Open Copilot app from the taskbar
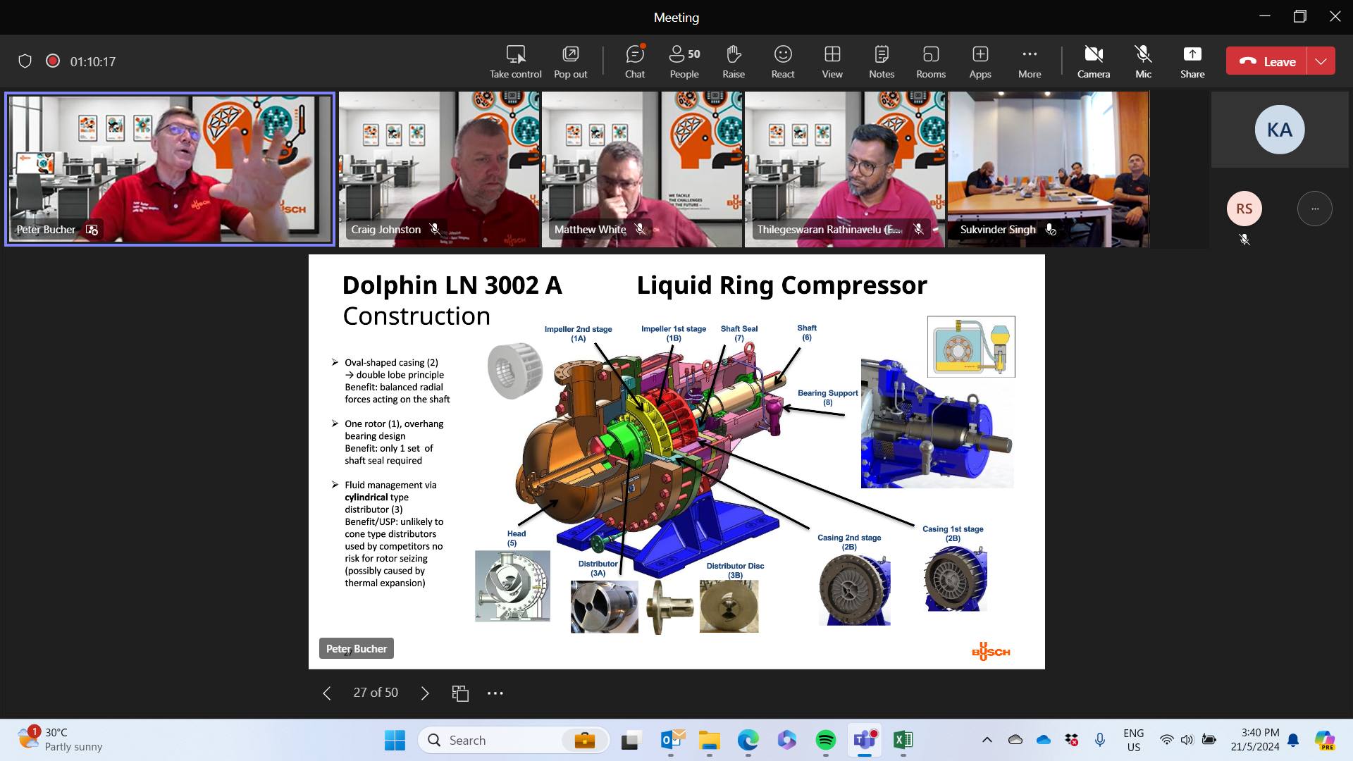This screenshot has height=761, width=1353. coord(787,740)
